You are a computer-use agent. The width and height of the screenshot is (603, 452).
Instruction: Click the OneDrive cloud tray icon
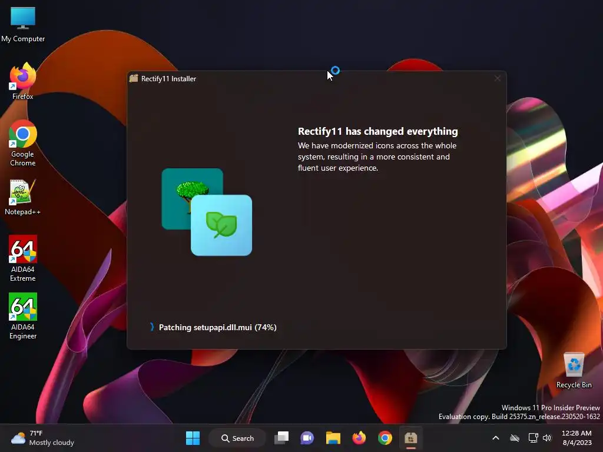515,438
